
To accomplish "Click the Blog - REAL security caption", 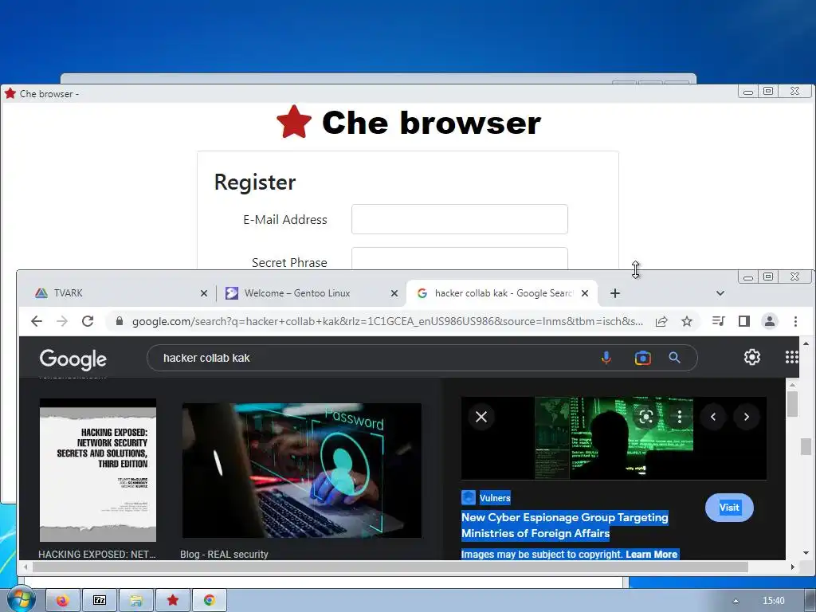I will point(224,555).
